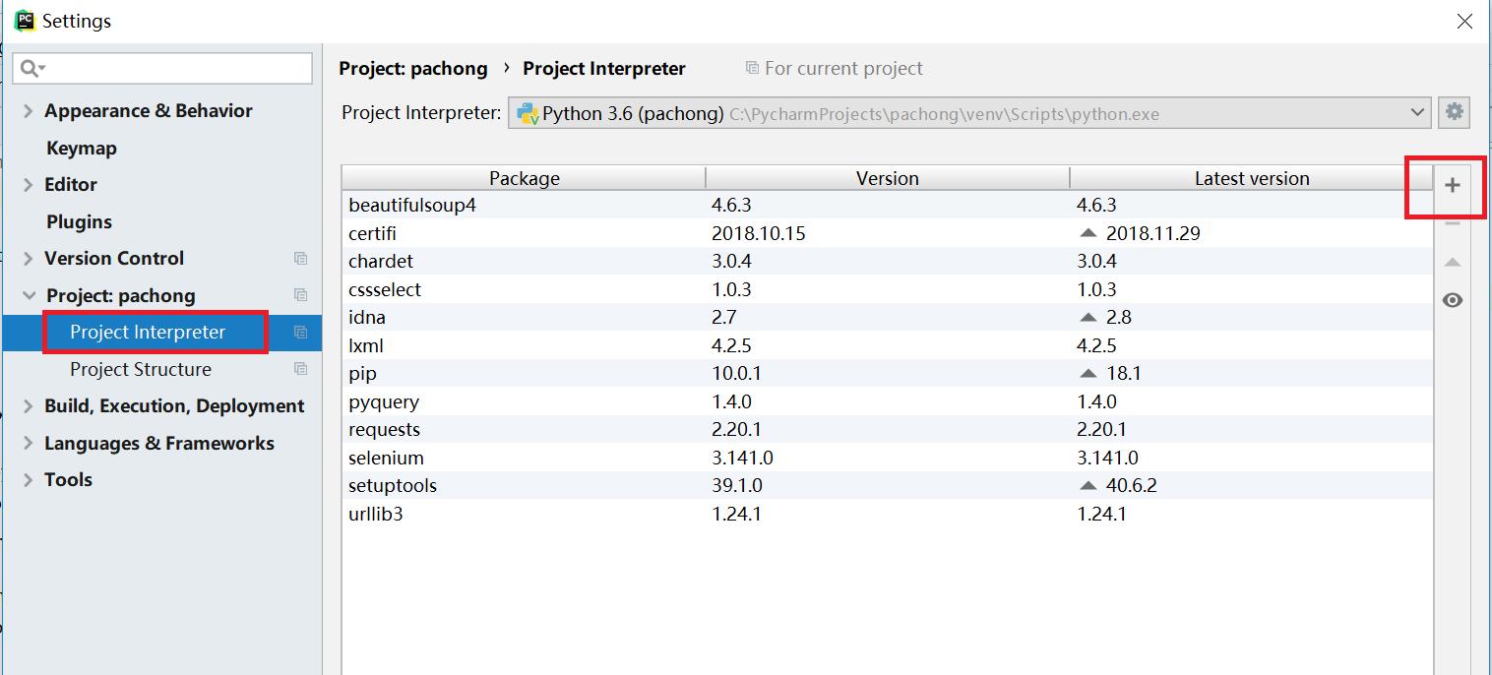Open the Keymap settings page
Image resolution: width=1492 pixels, height=675 pixels.
click(81, 148)
